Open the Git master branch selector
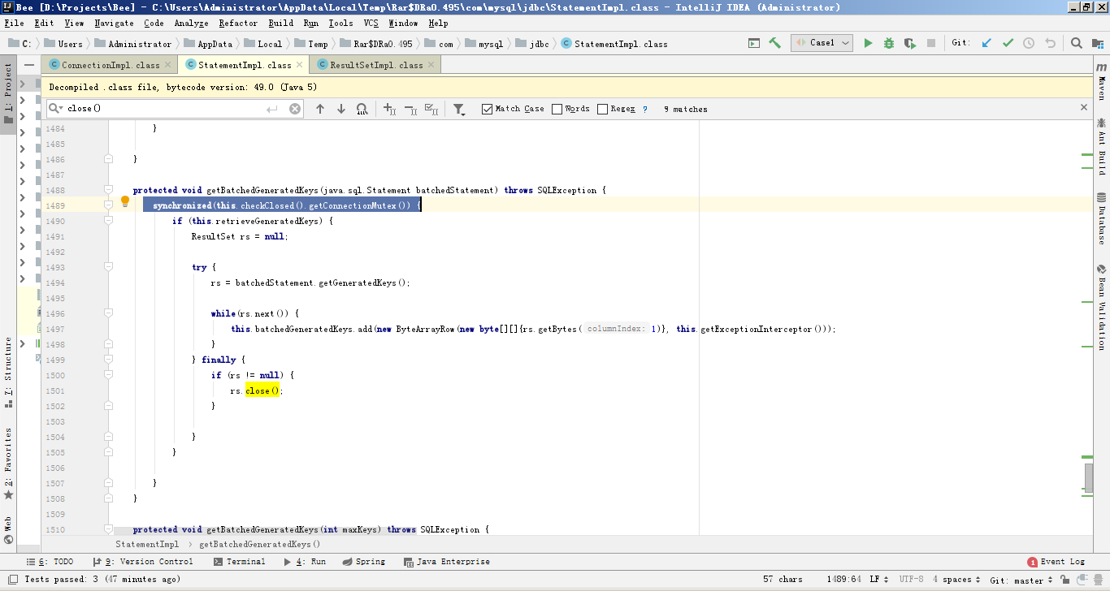The image size is (1110, 591). (1021, 580)
